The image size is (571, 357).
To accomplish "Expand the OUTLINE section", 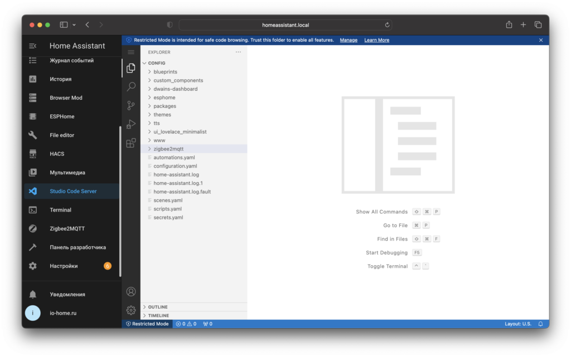I will coord(193,307).
